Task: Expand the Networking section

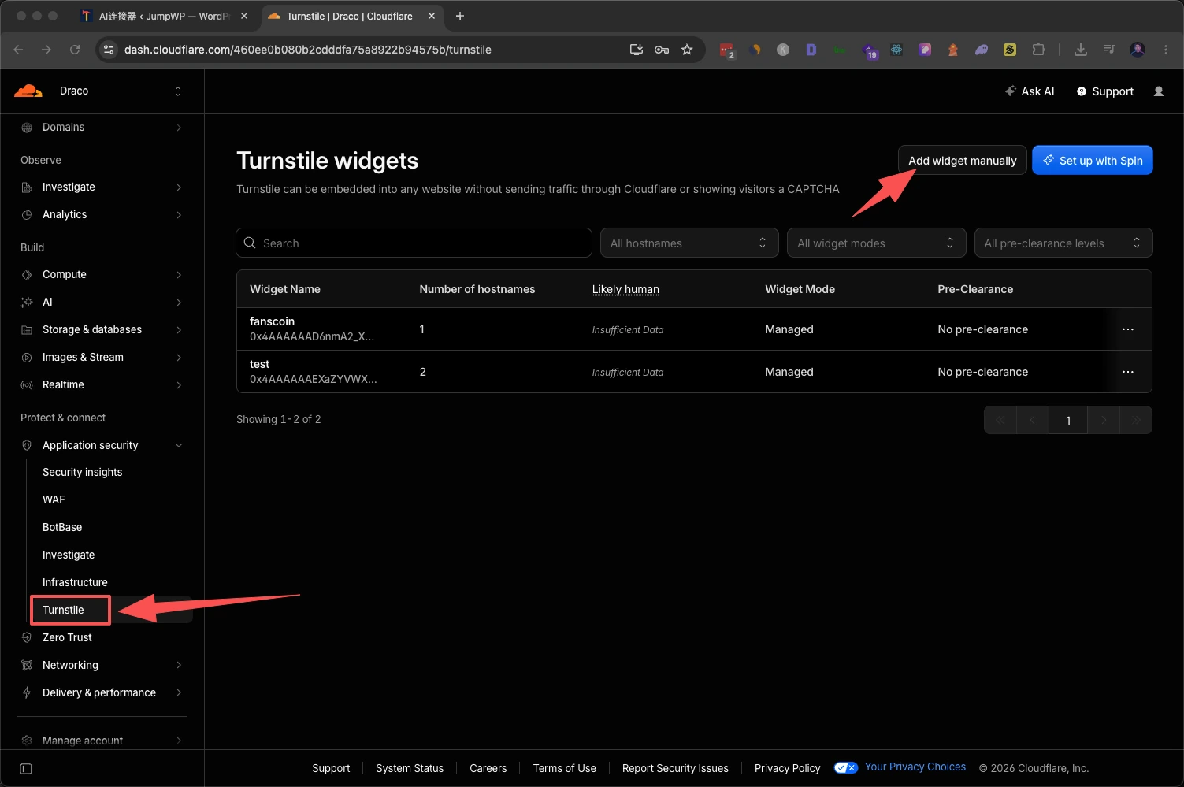Action: 102,666
